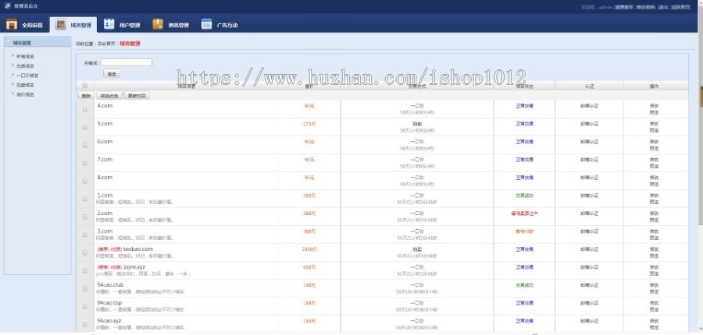This screenshot has width=703, height=335.
Task: Open 优质域名 in the sidebar
Action: tap(25, 65)
